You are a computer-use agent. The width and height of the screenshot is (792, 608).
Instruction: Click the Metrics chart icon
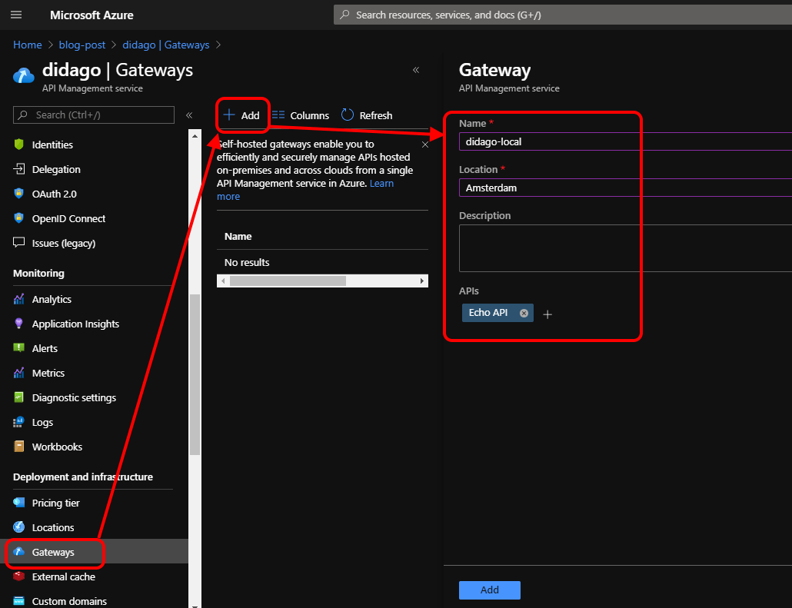click(x=18, y=373)
